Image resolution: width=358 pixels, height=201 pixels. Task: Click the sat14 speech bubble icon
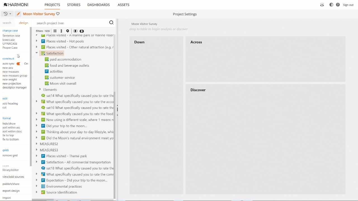[43, 95]
